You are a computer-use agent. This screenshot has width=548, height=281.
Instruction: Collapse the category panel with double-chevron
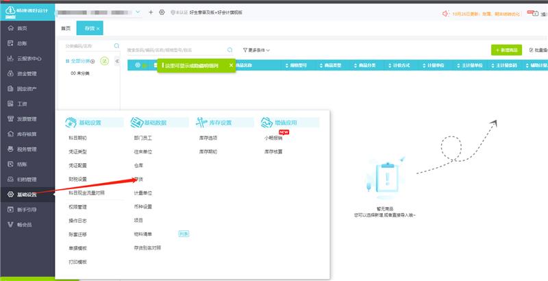pos(116,61)
